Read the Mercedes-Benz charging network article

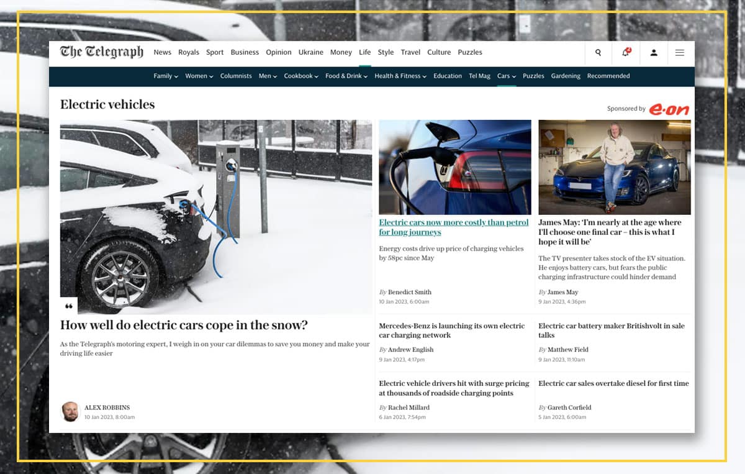451,330
